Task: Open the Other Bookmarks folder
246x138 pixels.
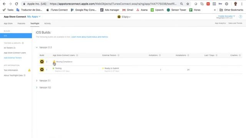Action: [x=231, y=10]
